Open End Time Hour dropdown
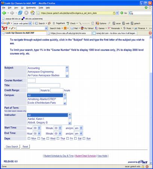The height and width of the screenshot is (169, 153). pyautogui.click(x=37, y=134)
